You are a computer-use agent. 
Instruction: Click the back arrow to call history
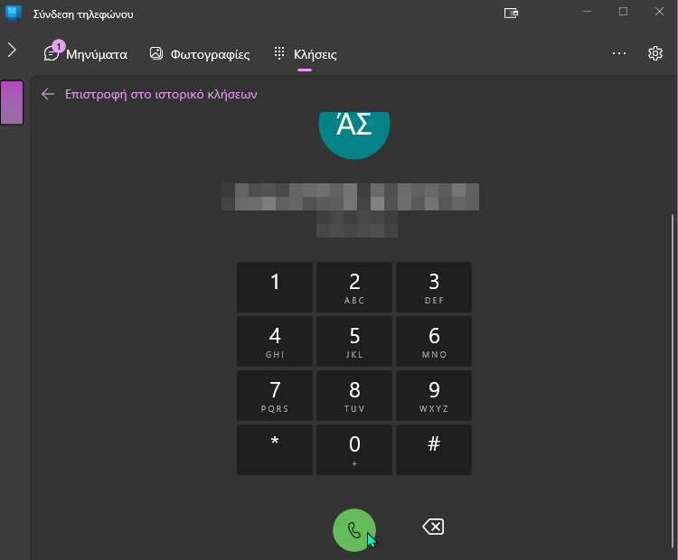point(48,94)
